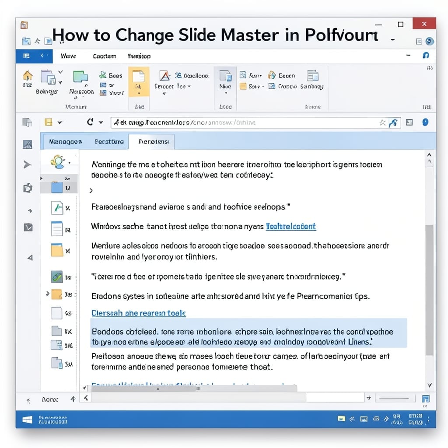Click the Aoolloca ribbon icon
448x448 pixels.
pos(178,75)
